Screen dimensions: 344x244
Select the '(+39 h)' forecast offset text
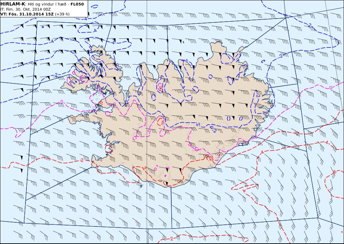[62, 14]
